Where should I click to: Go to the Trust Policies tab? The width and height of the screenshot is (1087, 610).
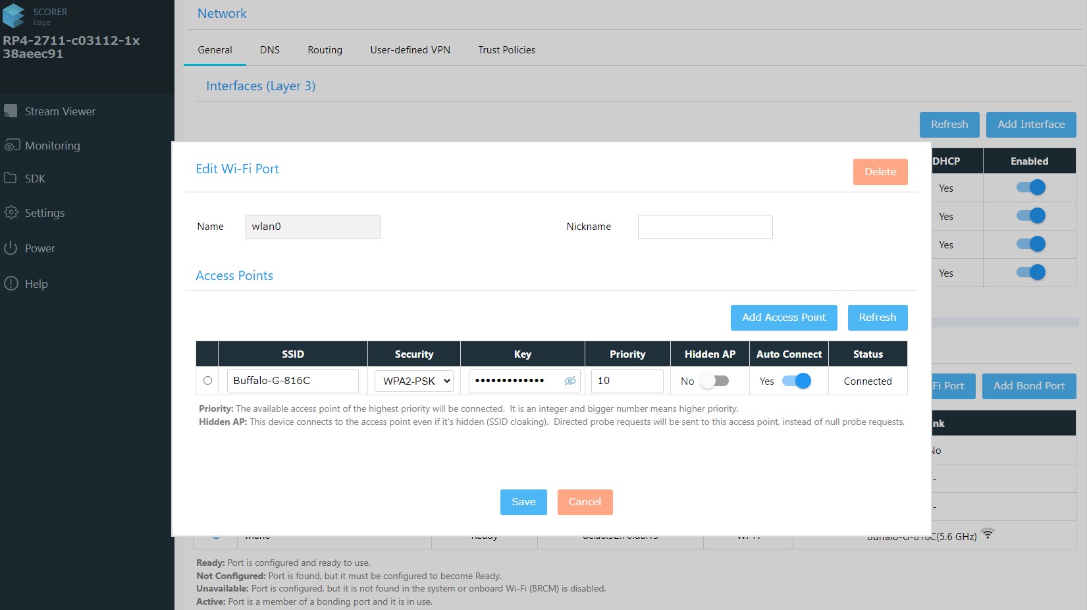pos(506,50)
